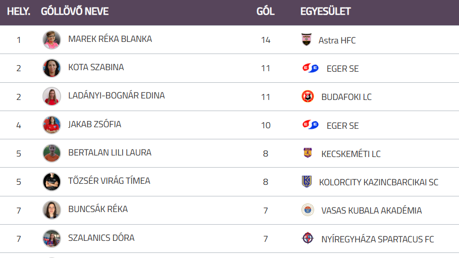Sort by the GÓL column header

tap(266, 11)
